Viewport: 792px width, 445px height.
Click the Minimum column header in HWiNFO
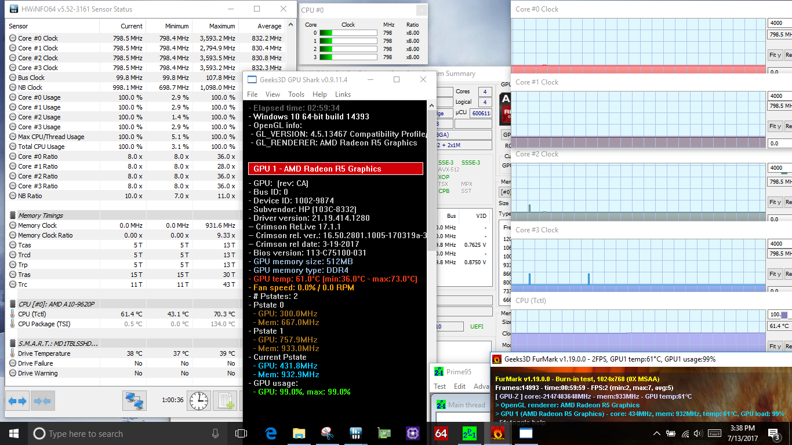(x=169, y=26)
